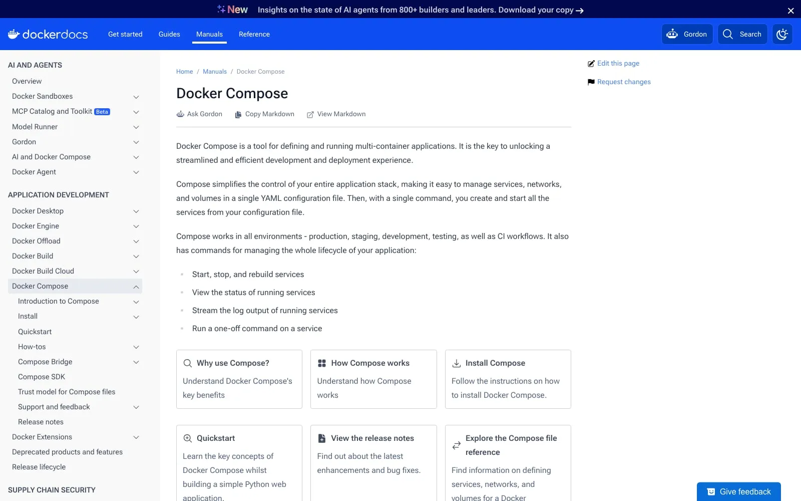Screen dimensions: 801x501
Task: Open the Guides tab
Action: [169, 34]
